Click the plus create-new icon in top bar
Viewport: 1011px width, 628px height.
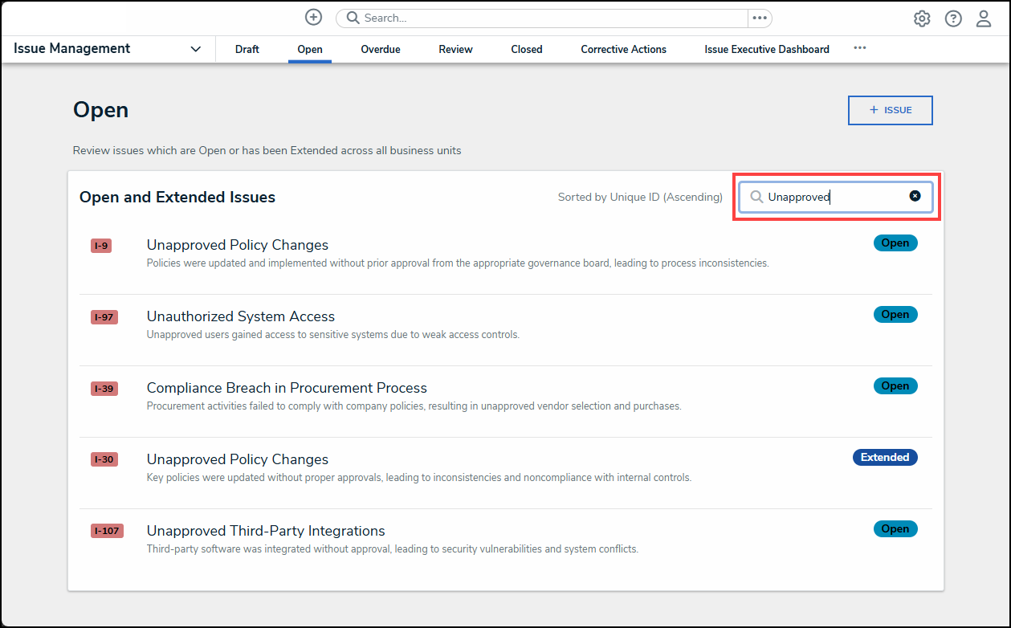pos(313,18)
